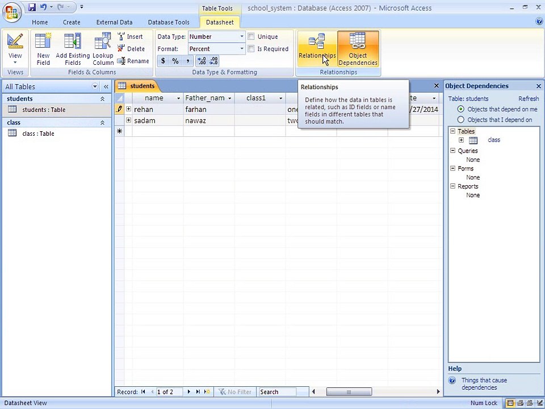The image size is (545, 409).
Task: Select Objects that I depend on
Action: click(461, 120)
